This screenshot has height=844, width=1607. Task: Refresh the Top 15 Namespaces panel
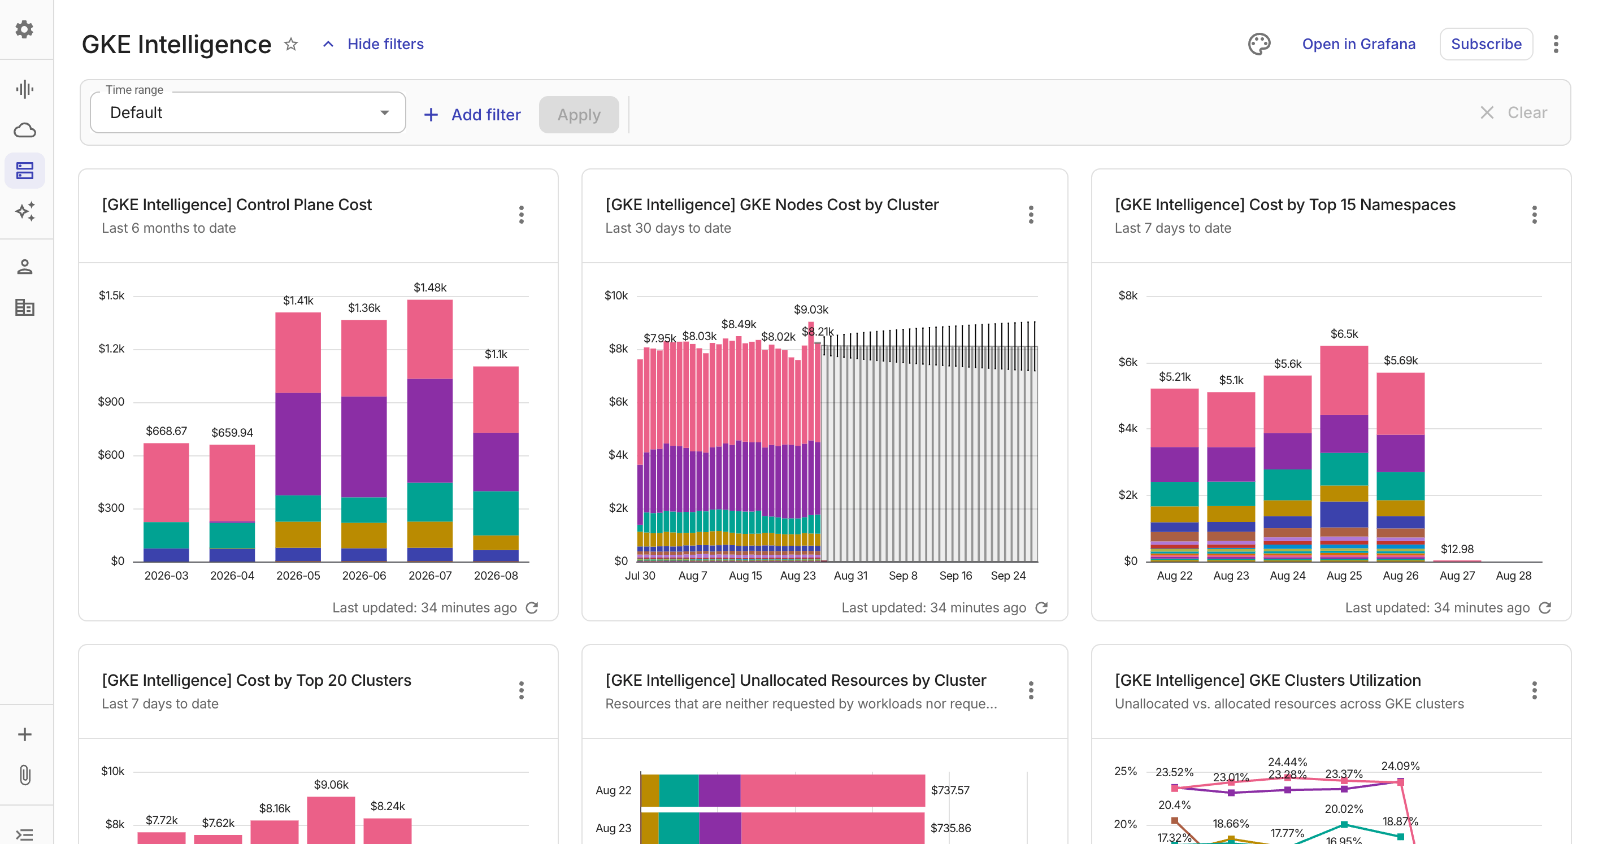tap(1545, 608)
